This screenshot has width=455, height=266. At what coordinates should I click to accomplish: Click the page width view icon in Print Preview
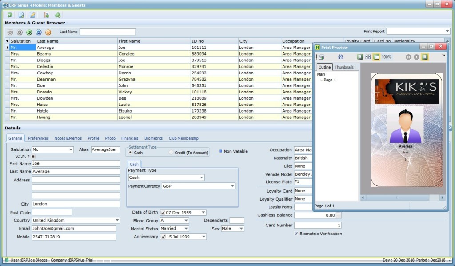click(368, 57)
